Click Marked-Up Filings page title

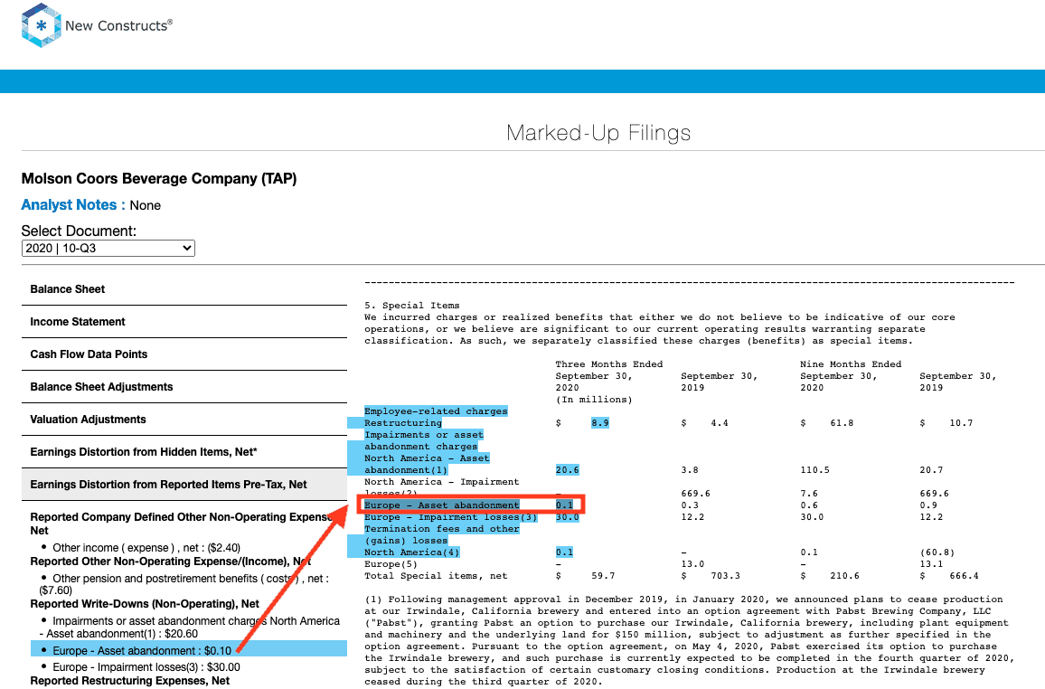point(598,133)
